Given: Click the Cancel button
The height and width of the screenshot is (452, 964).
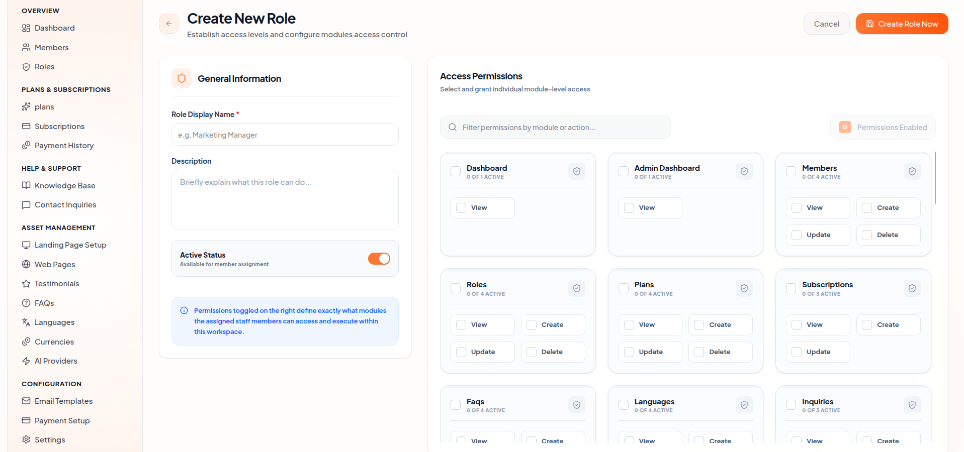Looking at the screenshot, I should pos(827,24).
